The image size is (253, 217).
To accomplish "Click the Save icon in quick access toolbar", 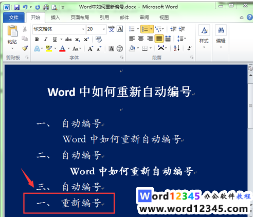I will 17,7.
